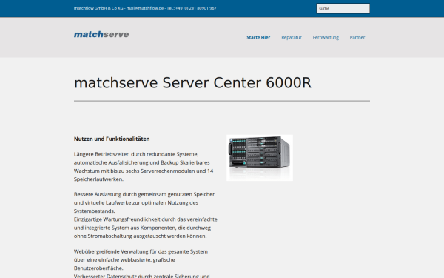Open the Reparatur menu item
Screen dimensions: 444x278
tap(292, 37)
